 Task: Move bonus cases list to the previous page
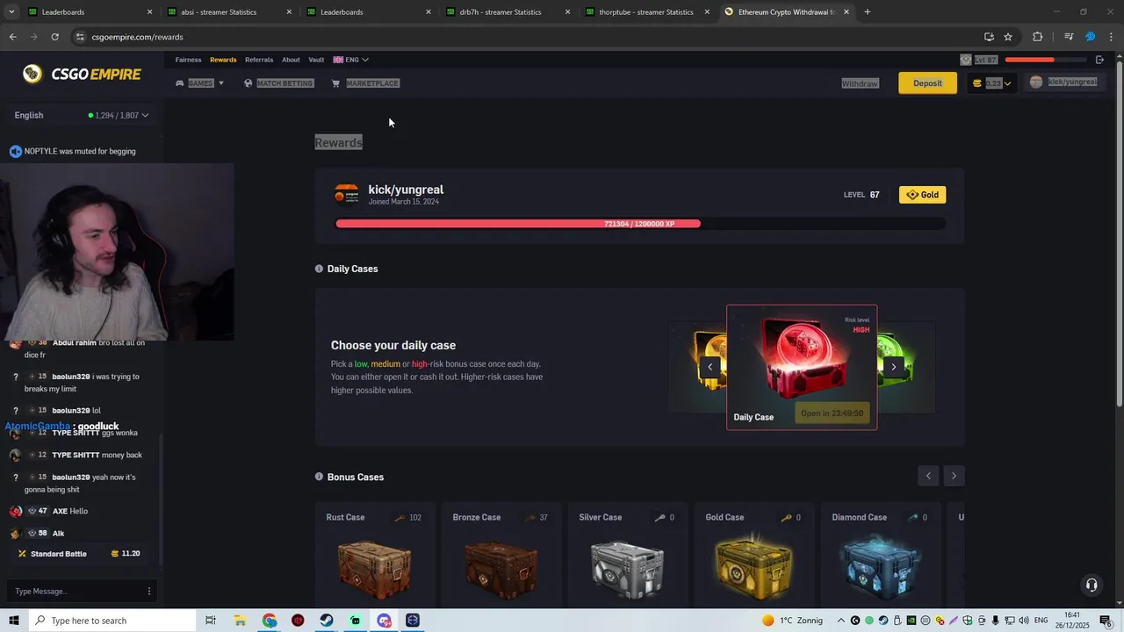pyautogui.click(x=928, y=476)
